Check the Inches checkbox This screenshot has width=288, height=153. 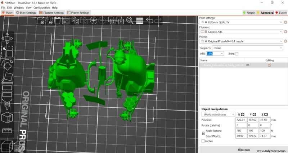(x=203, y=141)
